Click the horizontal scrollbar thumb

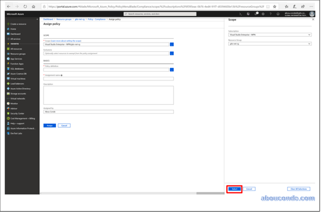[210, 193]
